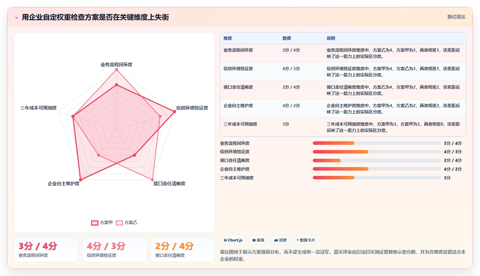Click the footer note about 雷达图
480x276 pixels.
click(x=343, y=255)
